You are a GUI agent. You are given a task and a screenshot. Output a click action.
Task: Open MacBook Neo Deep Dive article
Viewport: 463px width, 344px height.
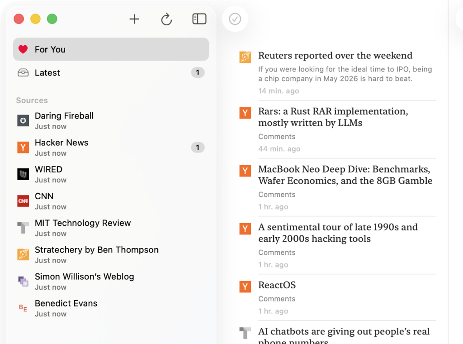[345, 175]
